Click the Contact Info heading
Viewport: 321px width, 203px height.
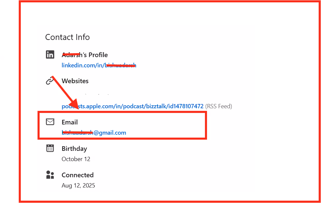click(67, 37)
